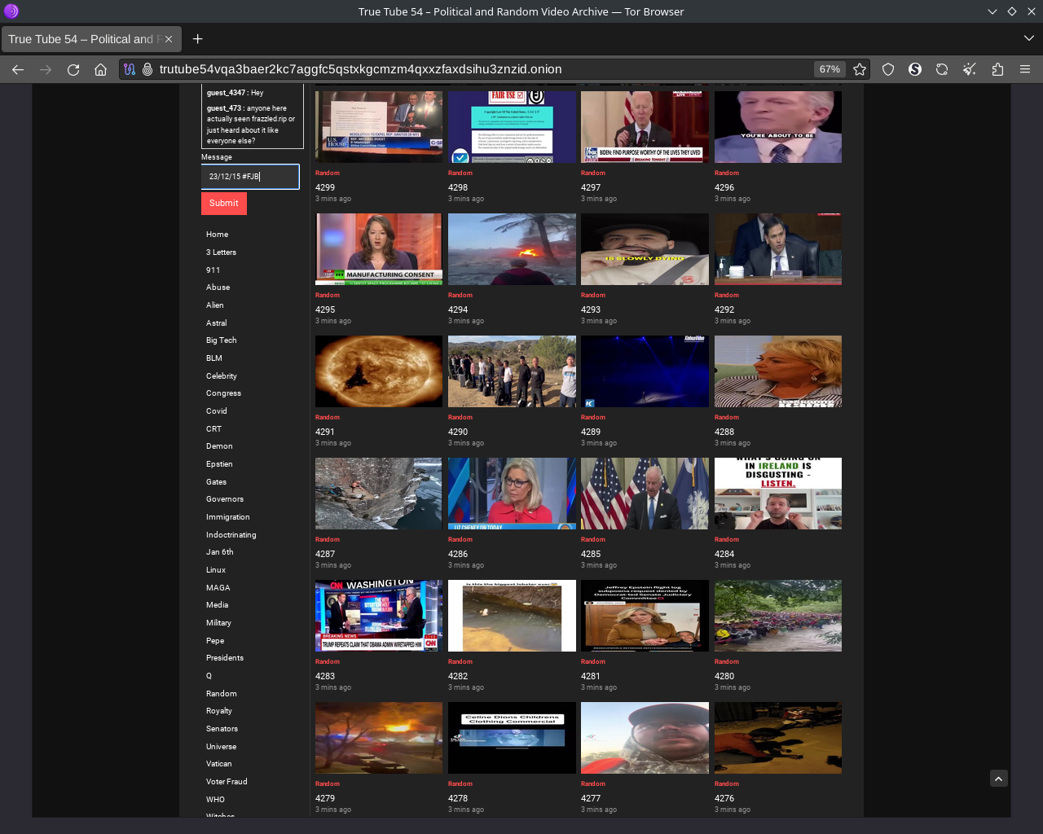List all tabs with the chevron

1028,38
